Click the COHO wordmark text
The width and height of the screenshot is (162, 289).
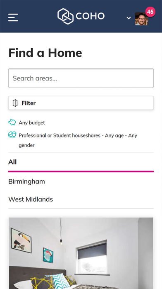[90, 16]
